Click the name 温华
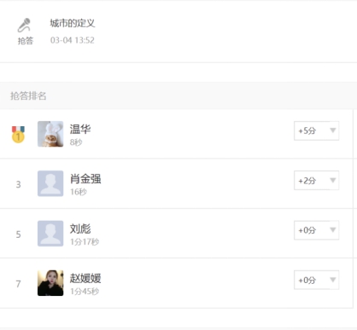 [80, 129]
